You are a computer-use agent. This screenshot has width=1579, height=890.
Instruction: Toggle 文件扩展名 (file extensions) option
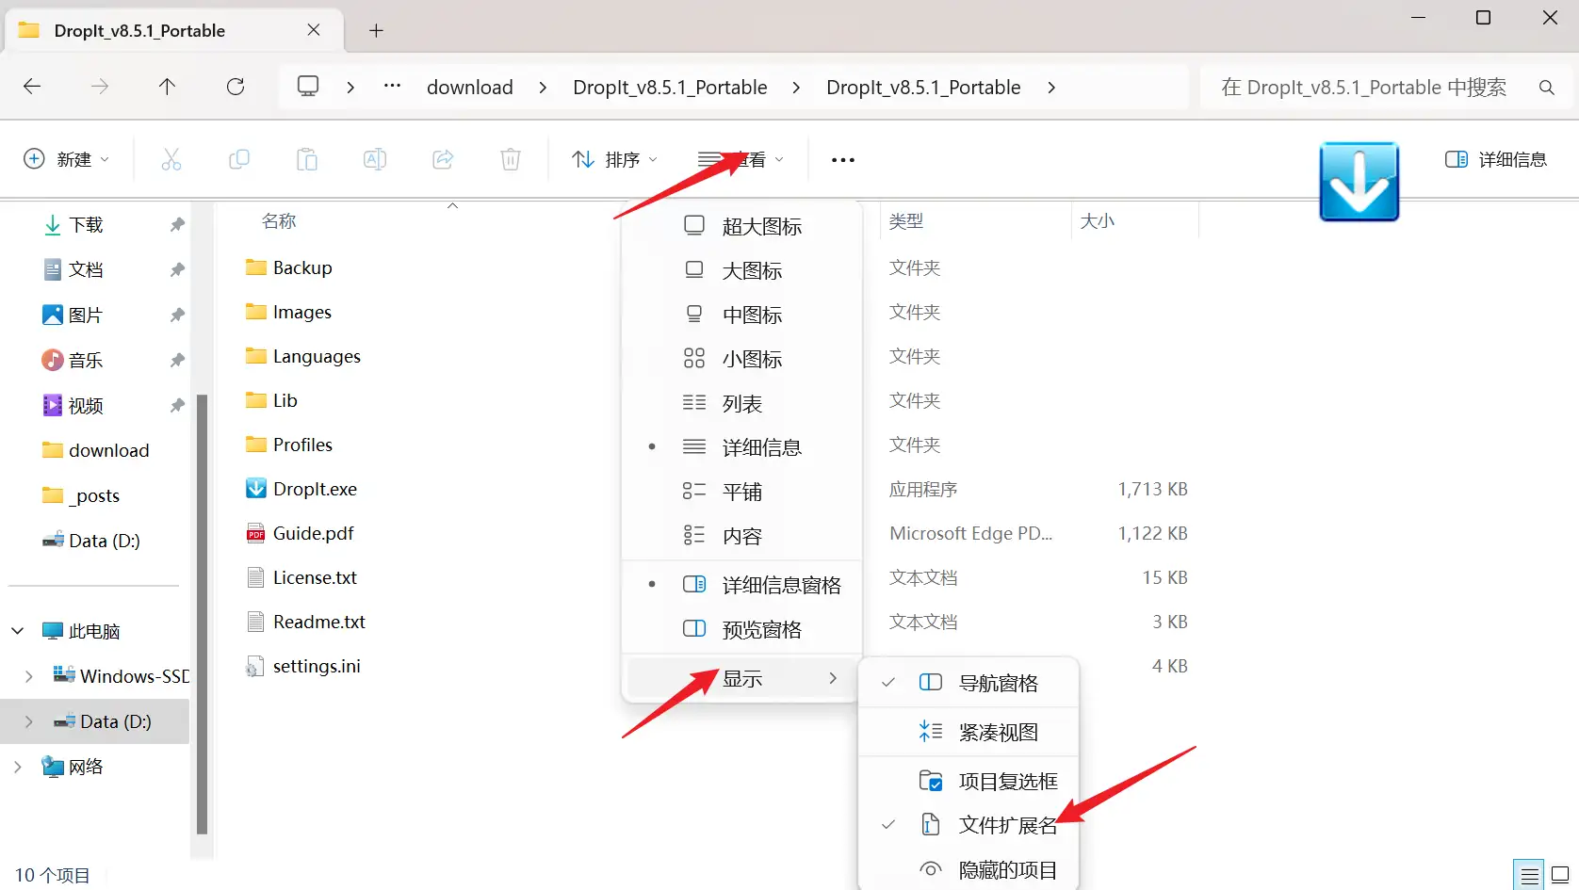pyautogui.click(x=1007, y=825)
